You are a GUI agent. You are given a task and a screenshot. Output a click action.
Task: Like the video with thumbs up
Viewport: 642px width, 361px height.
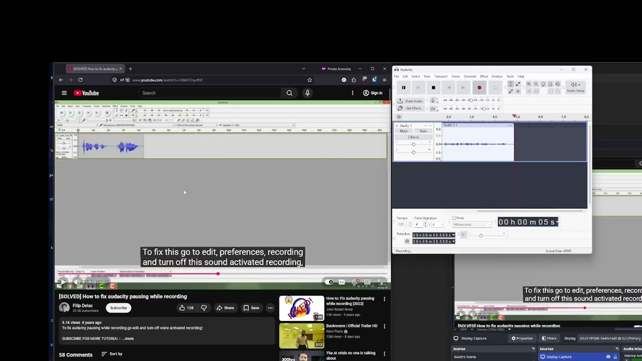[186, 308]
